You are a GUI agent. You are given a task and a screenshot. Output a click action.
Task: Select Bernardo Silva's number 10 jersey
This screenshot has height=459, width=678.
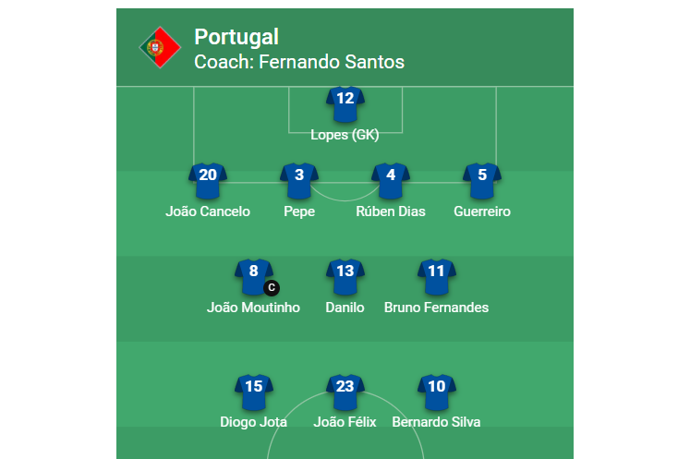[x=437, y=392]
